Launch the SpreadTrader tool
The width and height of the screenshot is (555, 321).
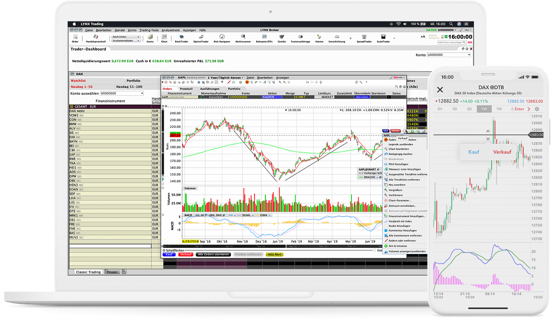(364, 38)
